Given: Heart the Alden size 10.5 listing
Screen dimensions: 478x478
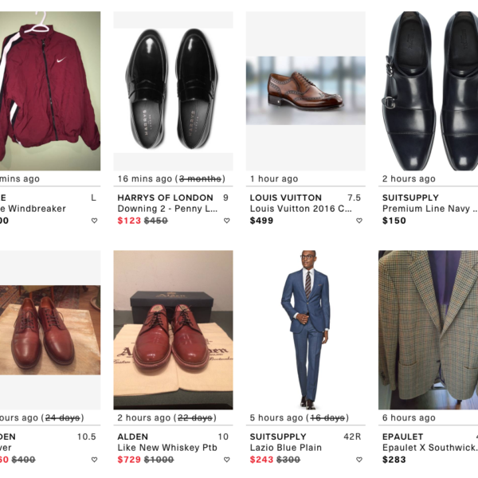Looking at the screenshot, I should (x=94, y=460).
